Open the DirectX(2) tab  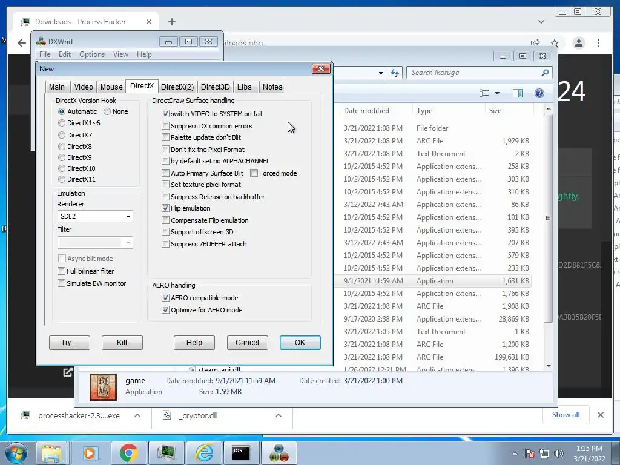click(177, 87)
